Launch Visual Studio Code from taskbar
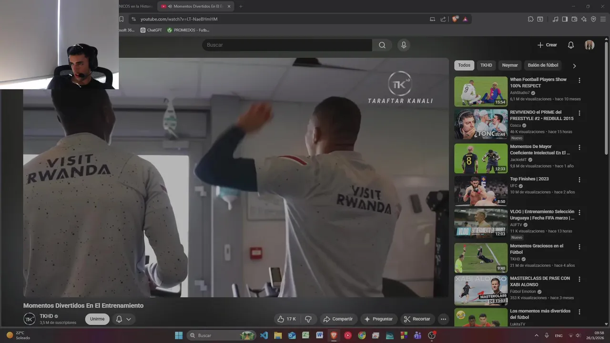Image resolution: width=610 pixels, height=343 pixels. coord(264,335)
